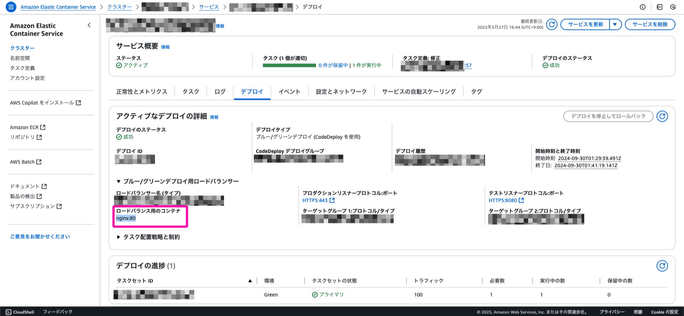This screenshot has width=684, height=316.
Task: Open the サービスを更新 dropdown arrow
Action: point(615,25)
